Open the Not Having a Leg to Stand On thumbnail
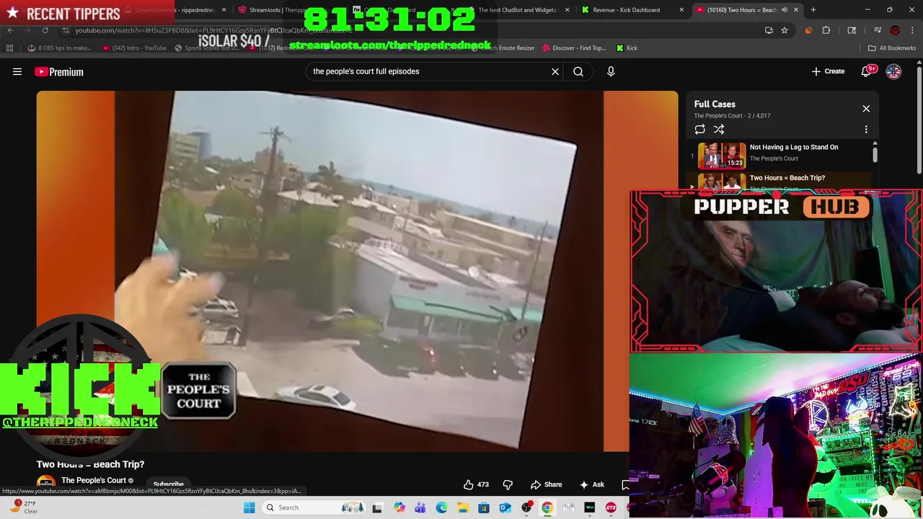923x519 pixels. coord(722,155)
